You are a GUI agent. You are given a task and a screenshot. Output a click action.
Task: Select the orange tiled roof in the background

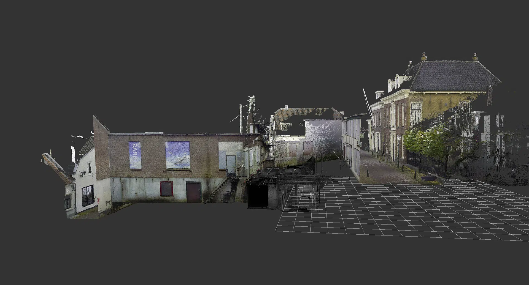coord(298,112)
